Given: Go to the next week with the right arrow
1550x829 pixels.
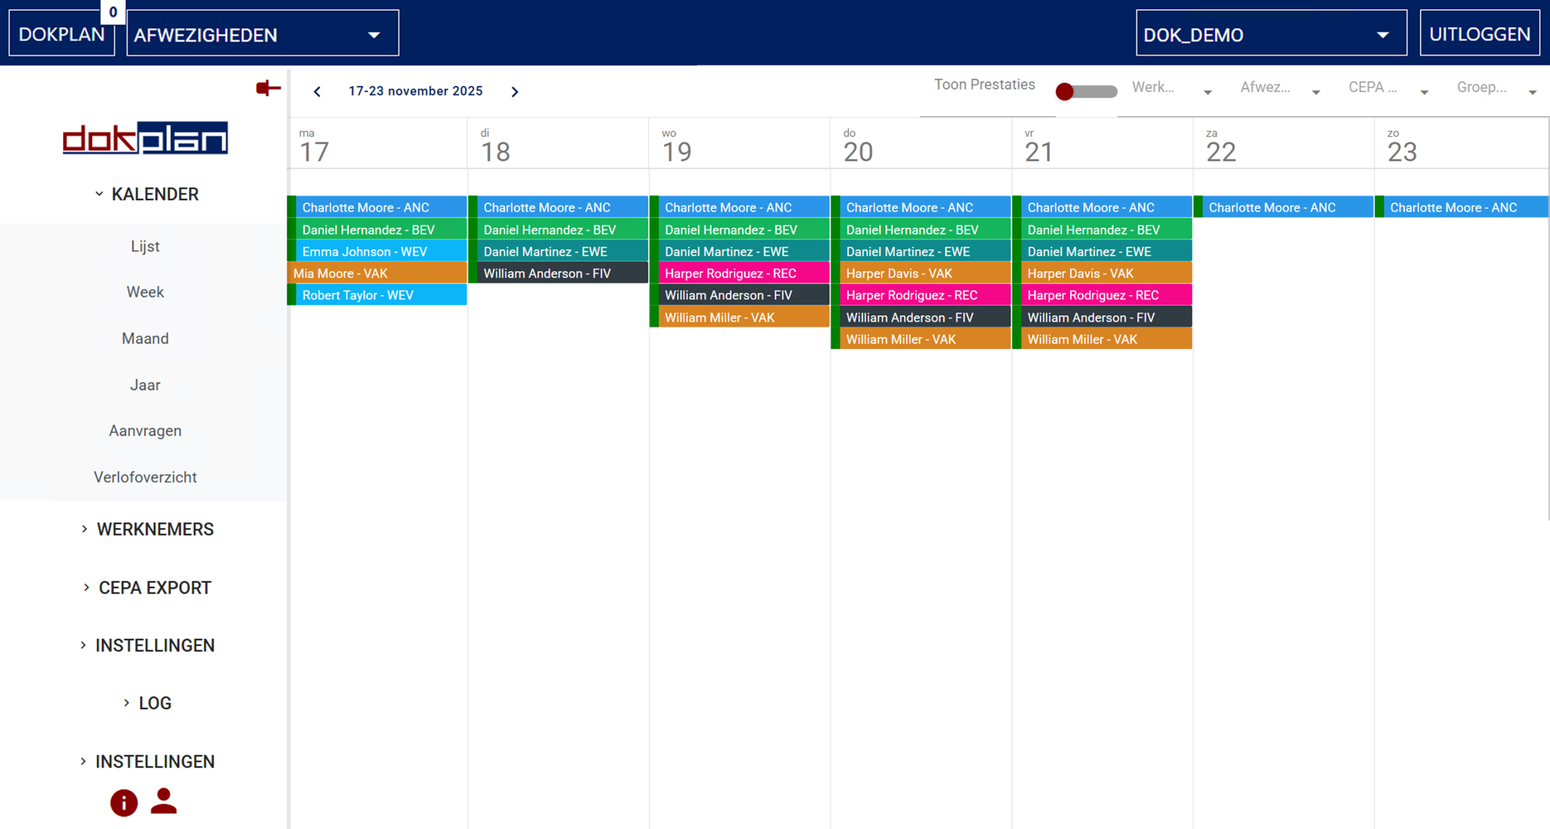Looking at the screenshot, I should tap(515, 91).
